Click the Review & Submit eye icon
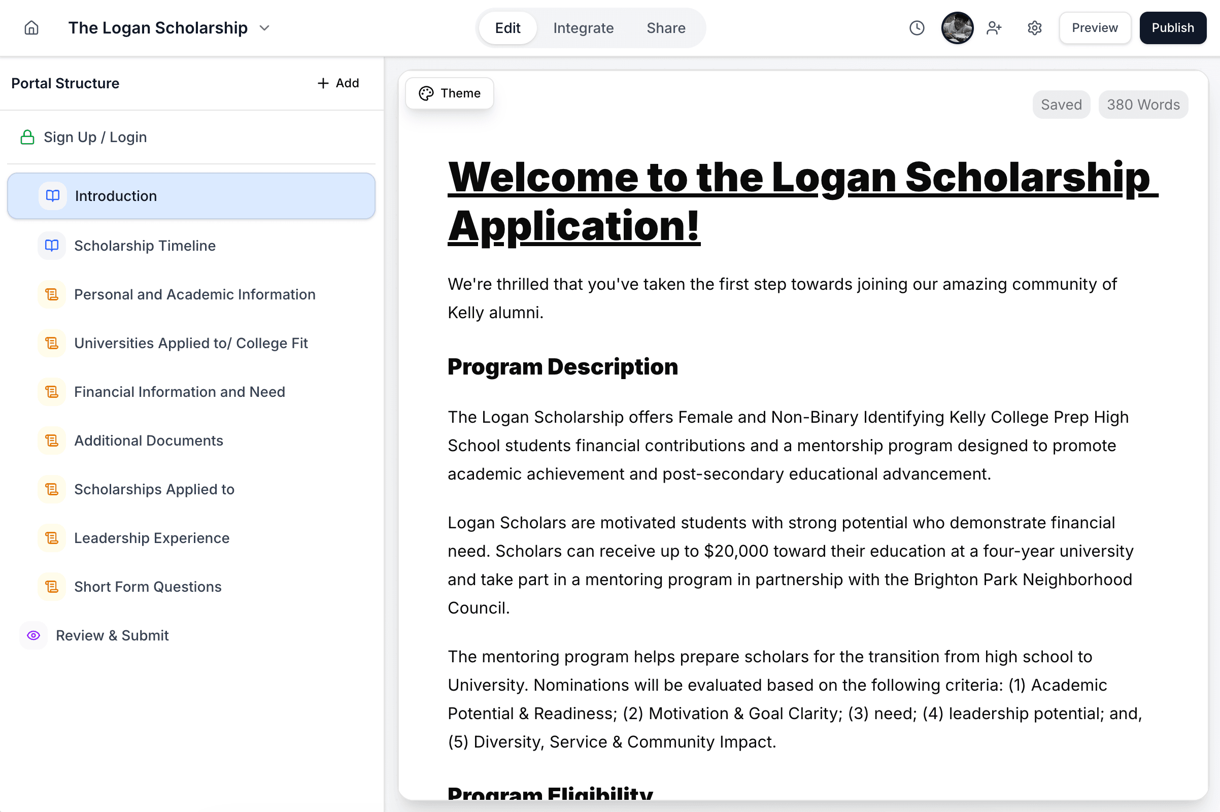The width and height of the screenshot is (1220, 812). coord(33,635)
